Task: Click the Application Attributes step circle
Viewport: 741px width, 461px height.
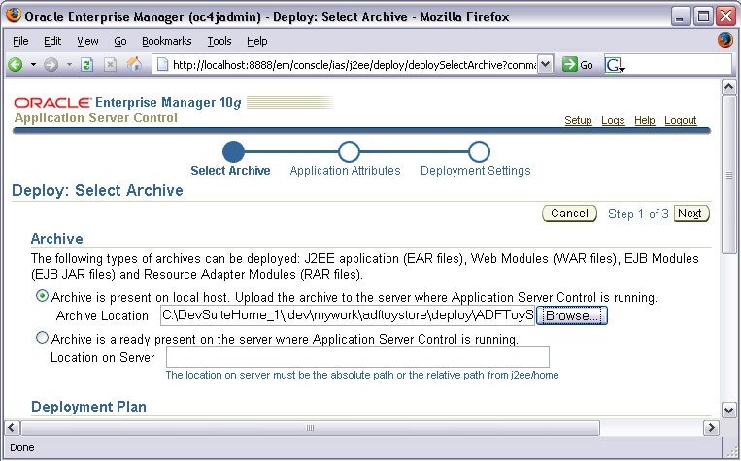Action: [349, 151]
